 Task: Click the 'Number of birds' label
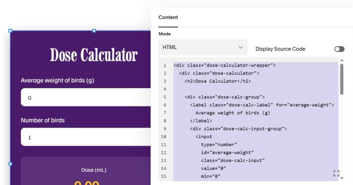point(43,120)
